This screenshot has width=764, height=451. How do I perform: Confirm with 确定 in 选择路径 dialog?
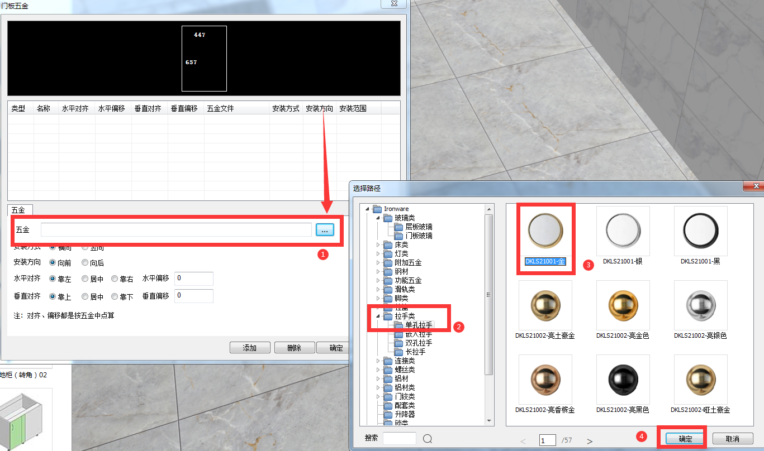(685, 439)
